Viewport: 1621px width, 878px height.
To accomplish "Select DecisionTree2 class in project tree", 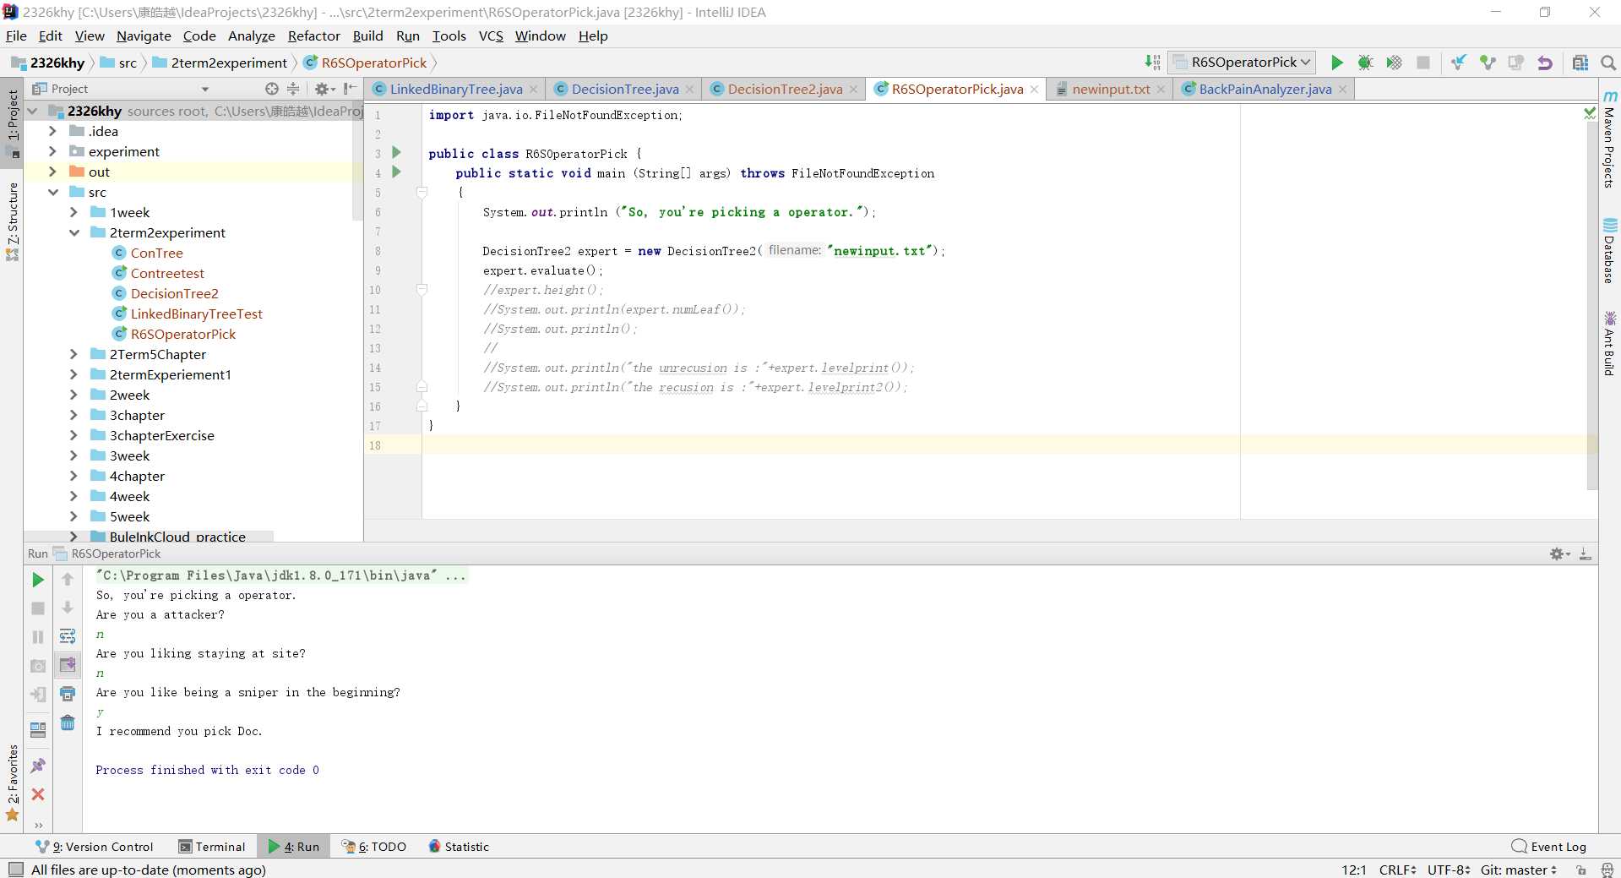I will tap(174, 293).
